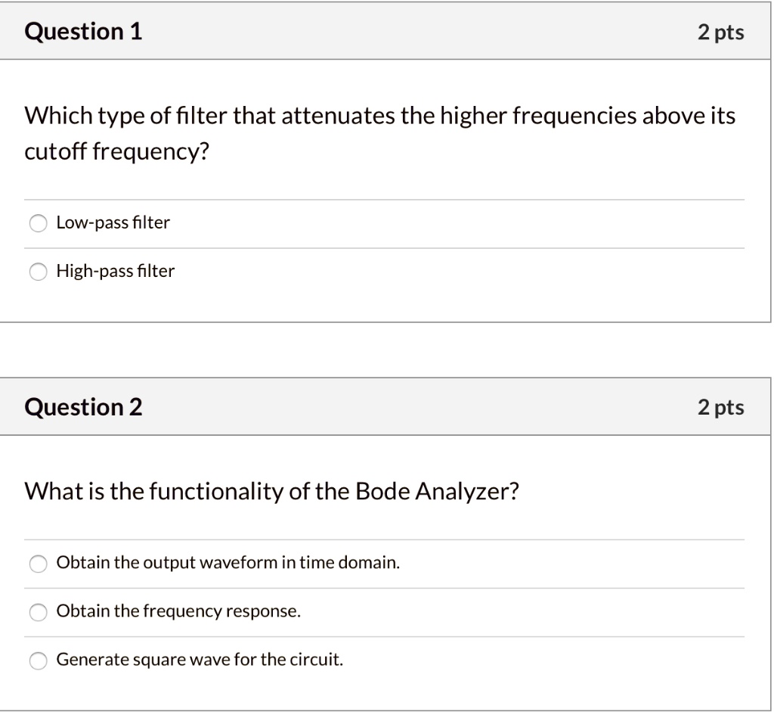Image resolution: width=774 pixels, height=712 pixels.
Task: Click the Bode Analyzer question text
Action: pos(271,491)
